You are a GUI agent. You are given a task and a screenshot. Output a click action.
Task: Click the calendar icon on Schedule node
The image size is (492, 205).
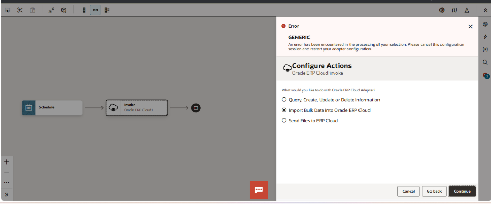28,108
